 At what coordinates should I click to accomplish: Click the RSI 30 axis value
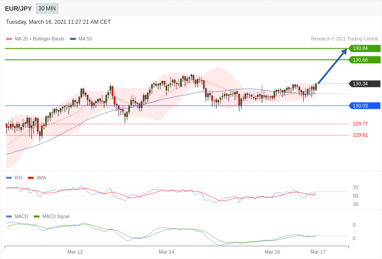(355, 204)
